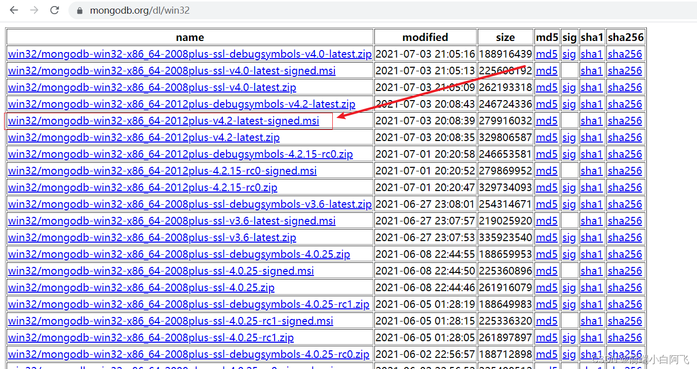This screenshot has width=697, height=369.
Task: Click sha1 link for ssl-v3.6-latest.zip row
Action: (592, 238)
